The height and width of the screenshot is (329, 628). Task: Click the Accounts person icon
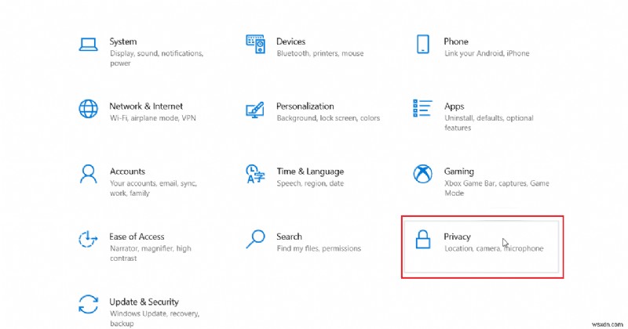pyautogui.click(x=87, y=173)
